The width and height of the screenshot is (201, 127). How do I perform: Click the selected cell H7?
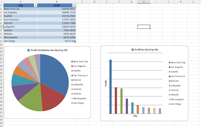pos(144,27)
